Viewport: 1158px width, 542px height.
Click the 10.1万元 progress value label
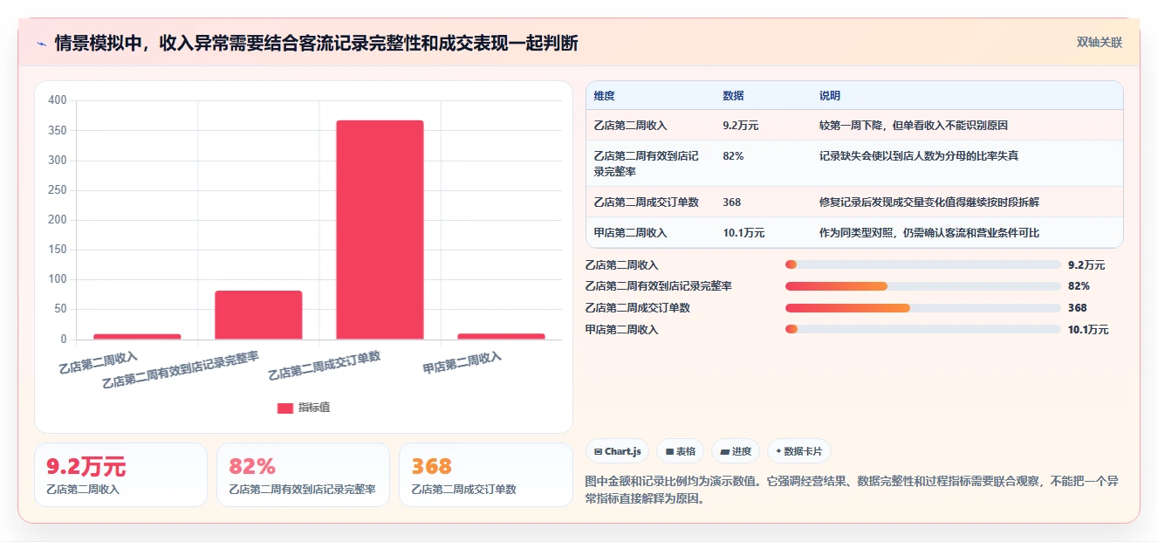click(1088, 330)
